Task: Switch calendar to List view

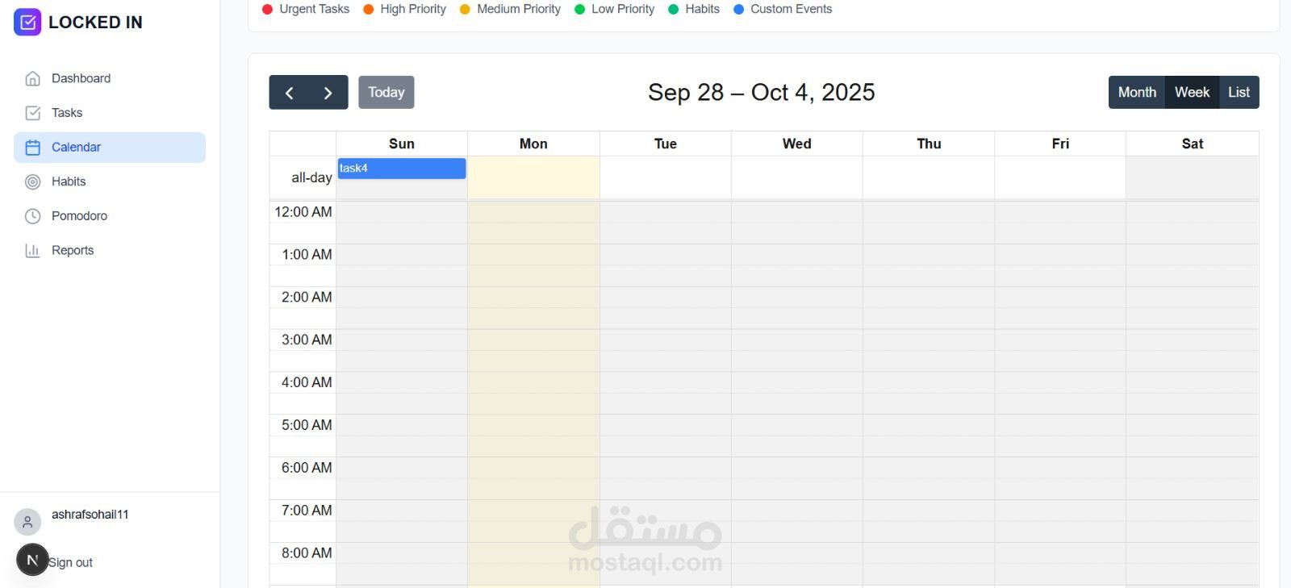Action: (x=1239, y=93)
